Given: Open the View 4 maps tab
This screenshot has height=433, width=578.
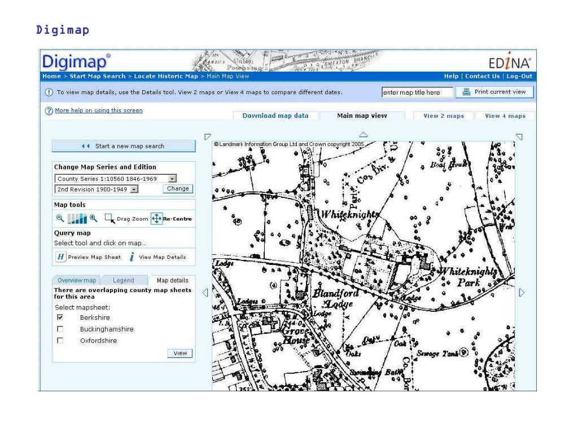Looking at the screenshot, I should pos(505,116).
